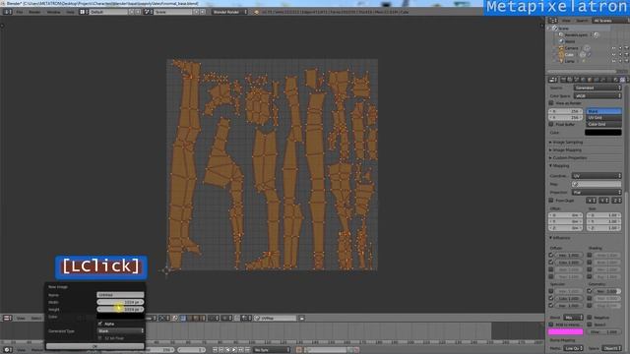
Task: Switch to the Scene properties tab icon
Action: tap(577, 80)
